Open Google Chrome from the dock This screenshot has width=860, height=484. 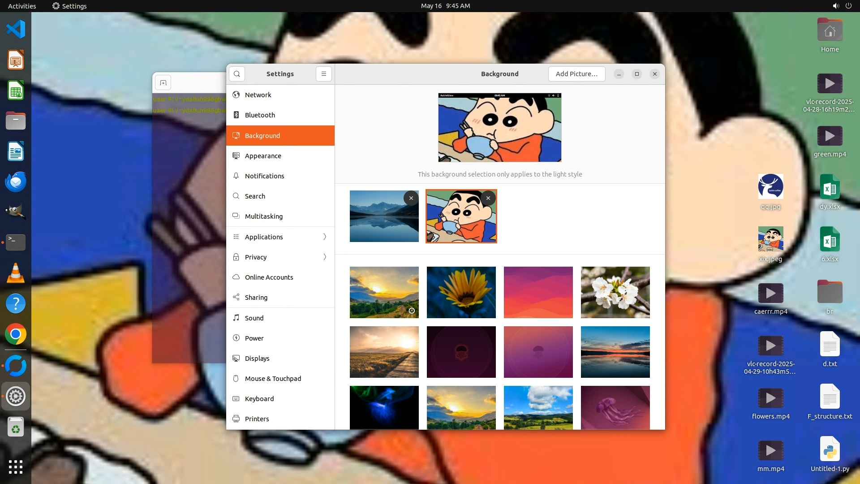[16, 334]
